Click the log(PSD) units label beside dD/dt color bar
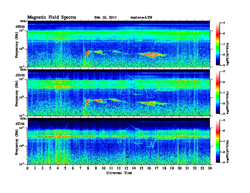This screenshot has height=193, width=250. (x=228, y=102)
